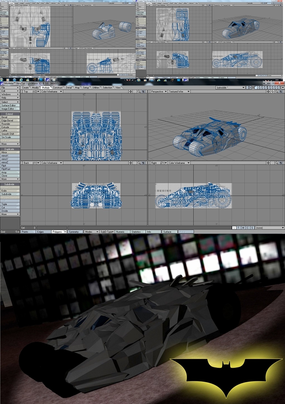Screen dimensions: 285x404
Task: Switch to the Construct tab
Action: [57, 88]
